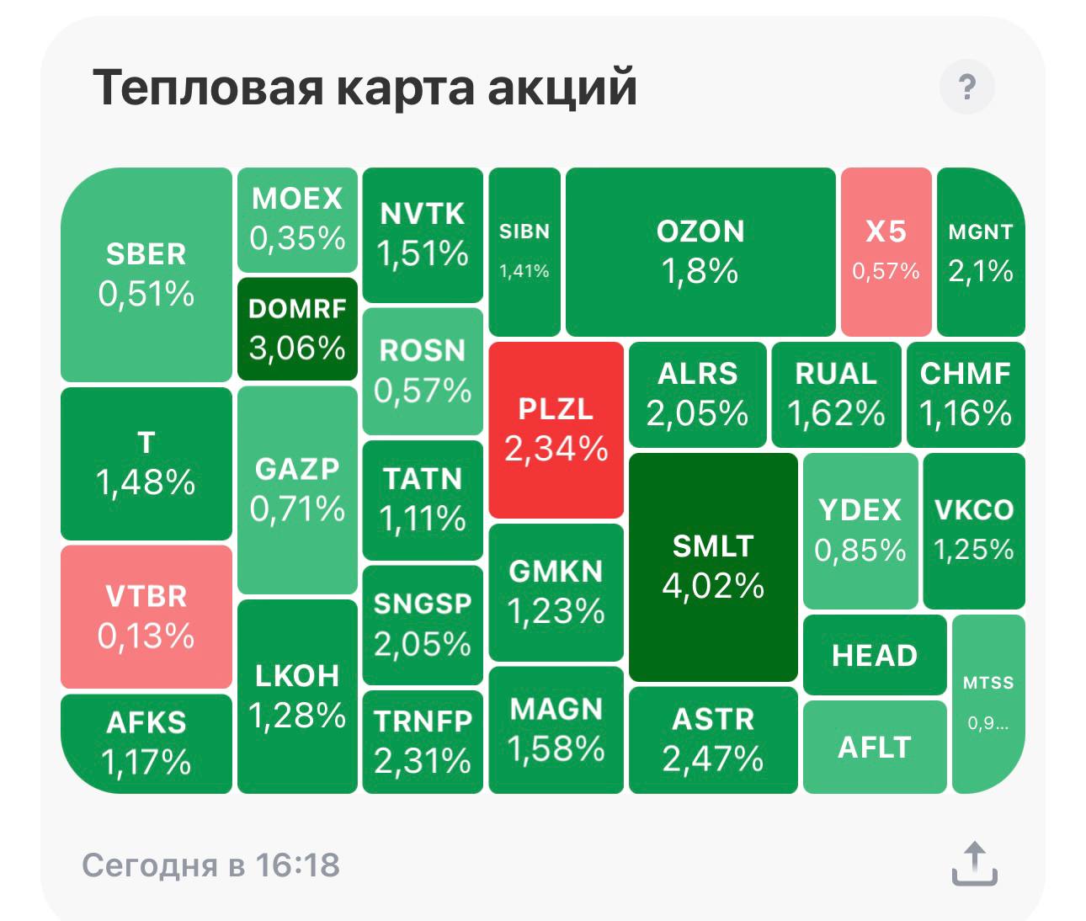
Task: Select the DOMRF 3,06% tile
Action: point(297,328)
